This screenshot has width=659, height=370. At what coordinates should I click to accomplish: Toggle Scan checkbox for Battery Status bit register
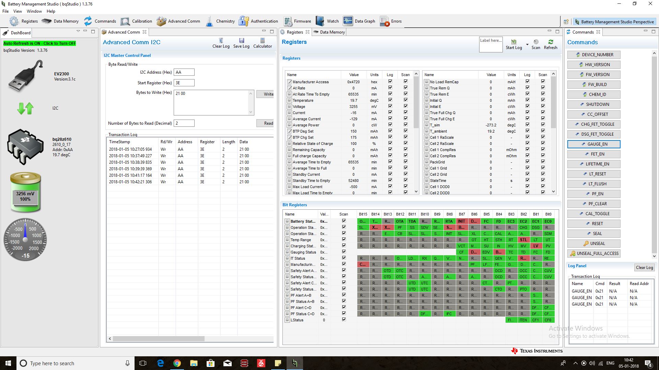click(344, 221)
